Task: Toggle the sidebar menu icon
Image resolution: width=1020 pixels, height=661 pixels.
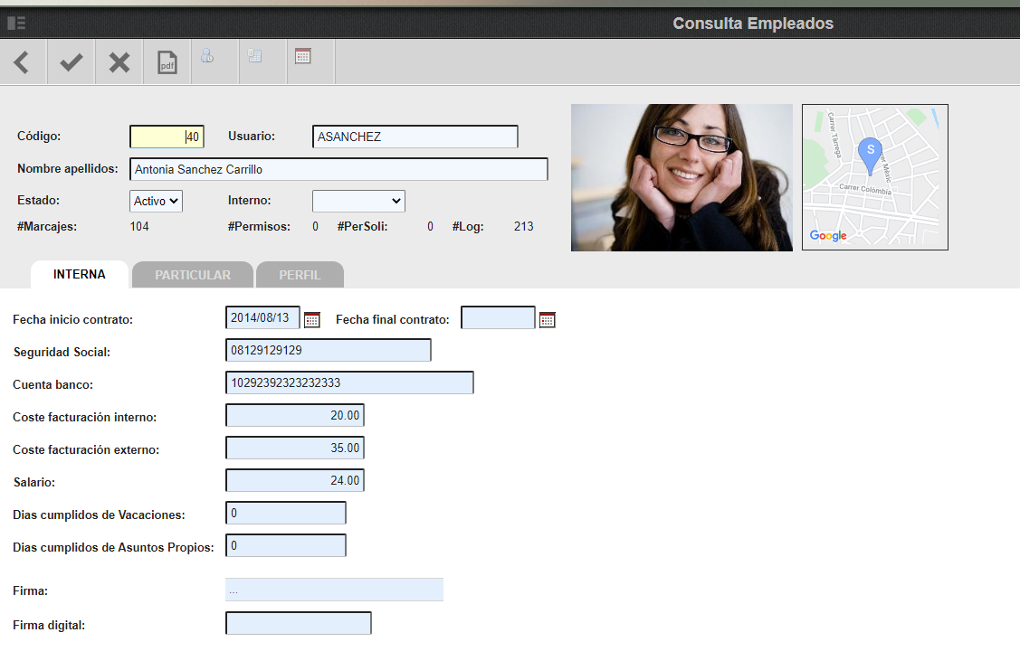Action: [16, 24]
